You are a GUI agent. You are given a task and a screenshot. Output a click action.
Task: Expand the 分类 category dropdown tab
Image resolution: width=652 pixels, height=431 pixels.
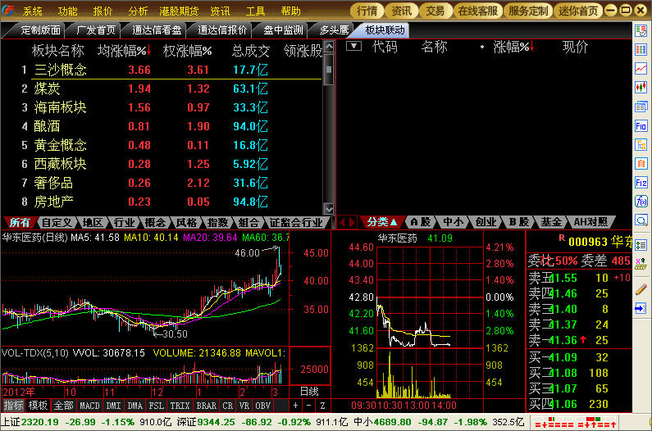tap(382, 222)
